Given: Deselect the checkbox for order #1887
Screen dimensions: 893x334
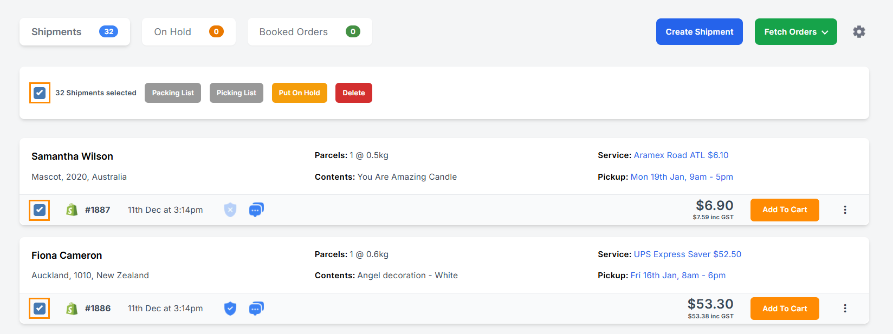Looking at the screenshot, I should coord(39,209).
